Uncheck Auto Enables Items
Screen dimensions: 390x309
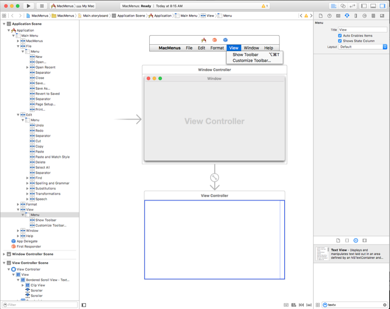click(x=340, y=36)
